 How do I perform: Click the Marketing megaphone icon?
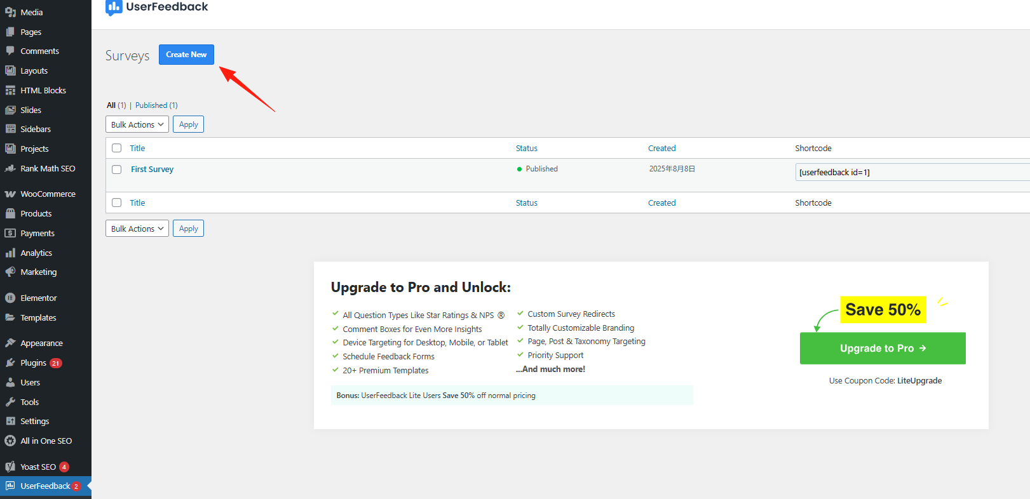pos(10,272)
